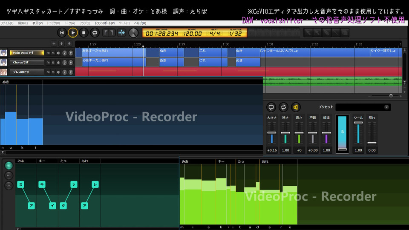Click the 大きさ value field +0.16
This screenshot has height=230, width=409.
[x=272, y=150]
